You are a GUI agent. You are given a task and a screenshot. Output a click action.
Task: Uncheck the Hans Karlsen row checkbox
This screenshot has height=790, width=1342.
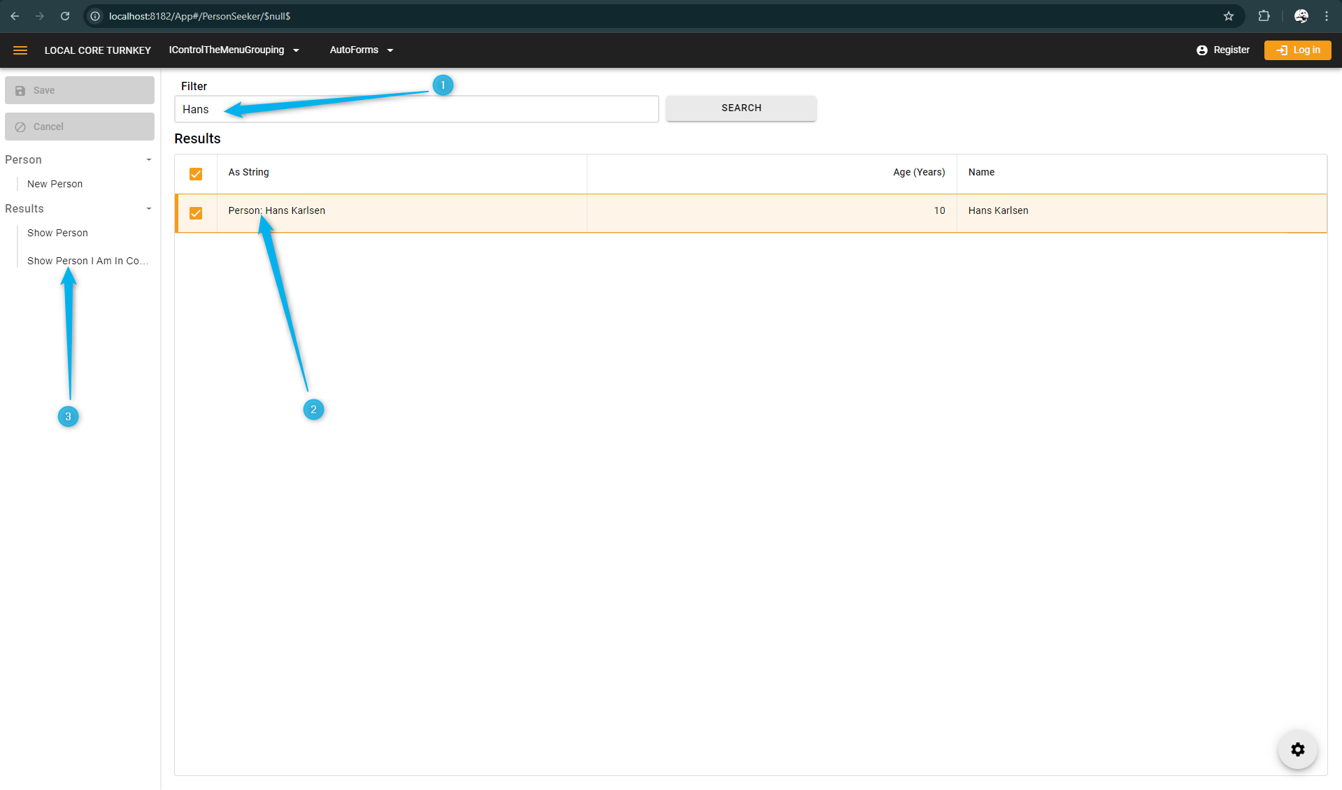point(196,213)
